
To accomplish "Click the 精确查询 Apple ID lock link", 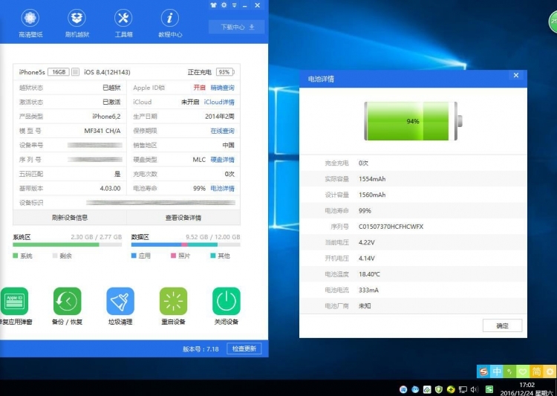I will point(222,88).
